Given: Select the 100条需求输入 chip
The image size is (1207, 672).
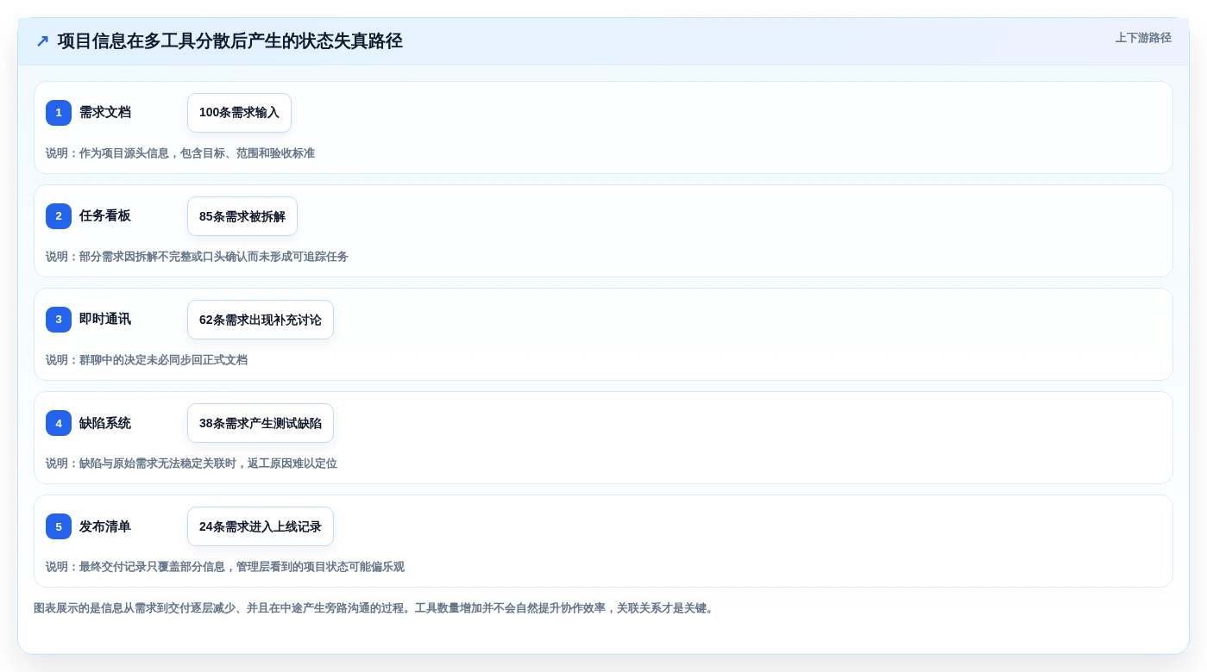Looking at the screenshot, I should click(239, 113).
